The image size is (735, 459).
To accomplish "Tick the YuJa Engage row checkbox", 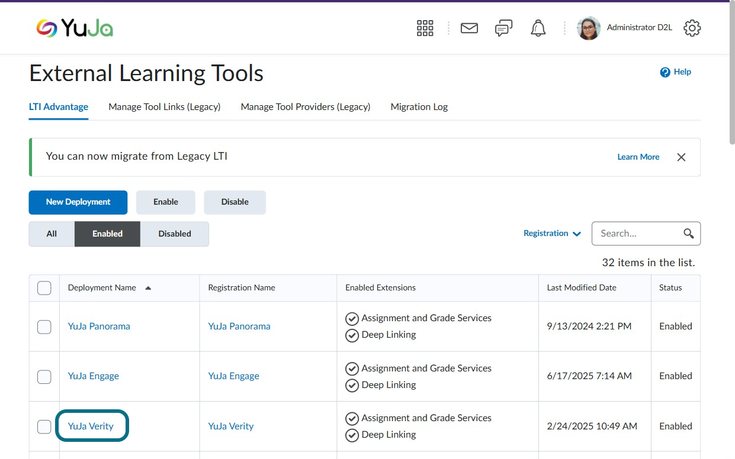I will tap(44, 376).
